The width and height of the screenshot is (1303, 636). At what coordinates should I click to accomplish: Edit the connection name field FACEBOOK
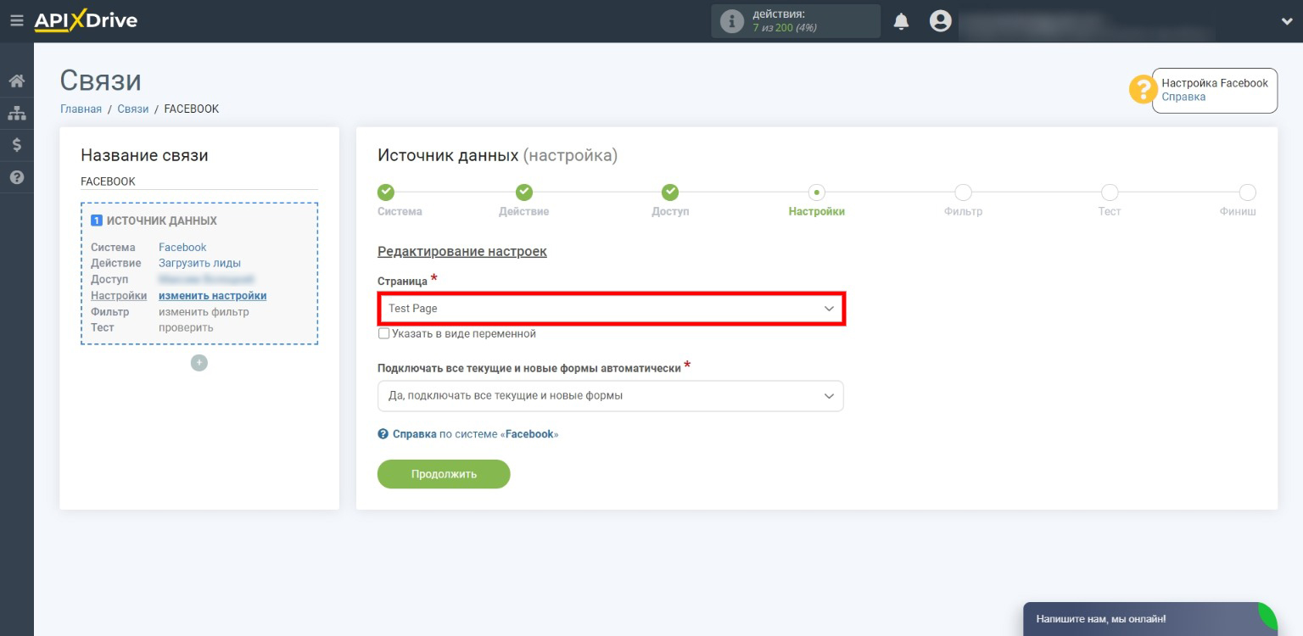pos(199,181)
